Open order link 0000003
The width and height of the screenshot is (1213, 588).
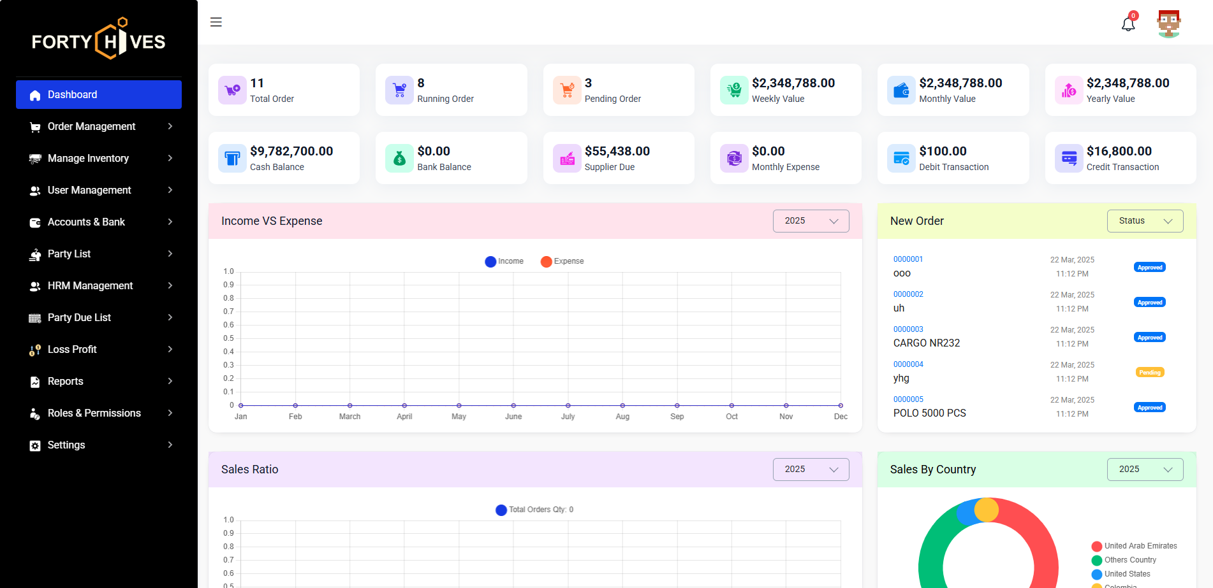tap(908, 329)
